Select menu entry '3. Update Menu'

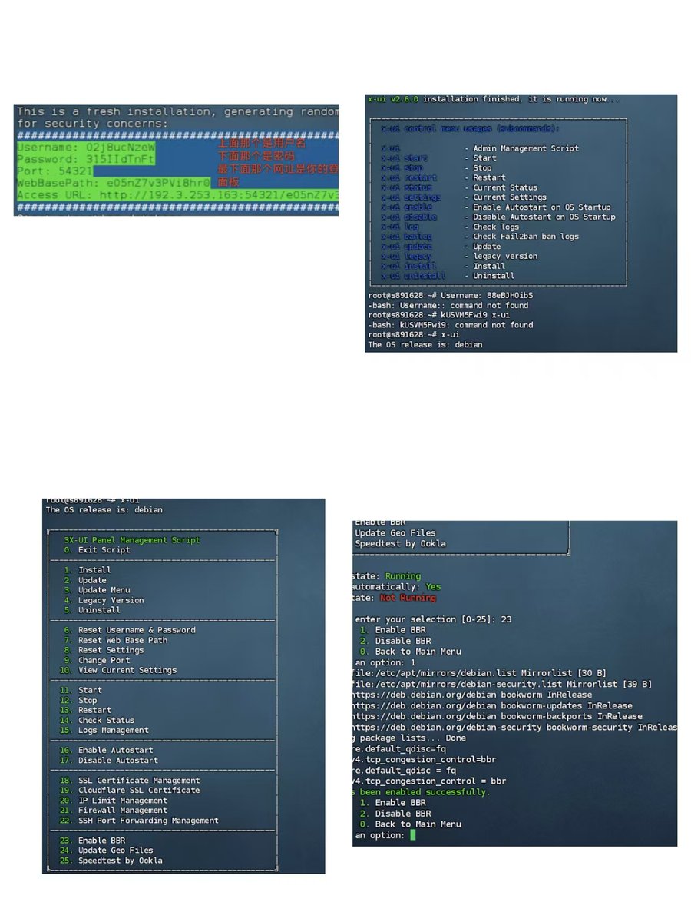coord(98,590)
